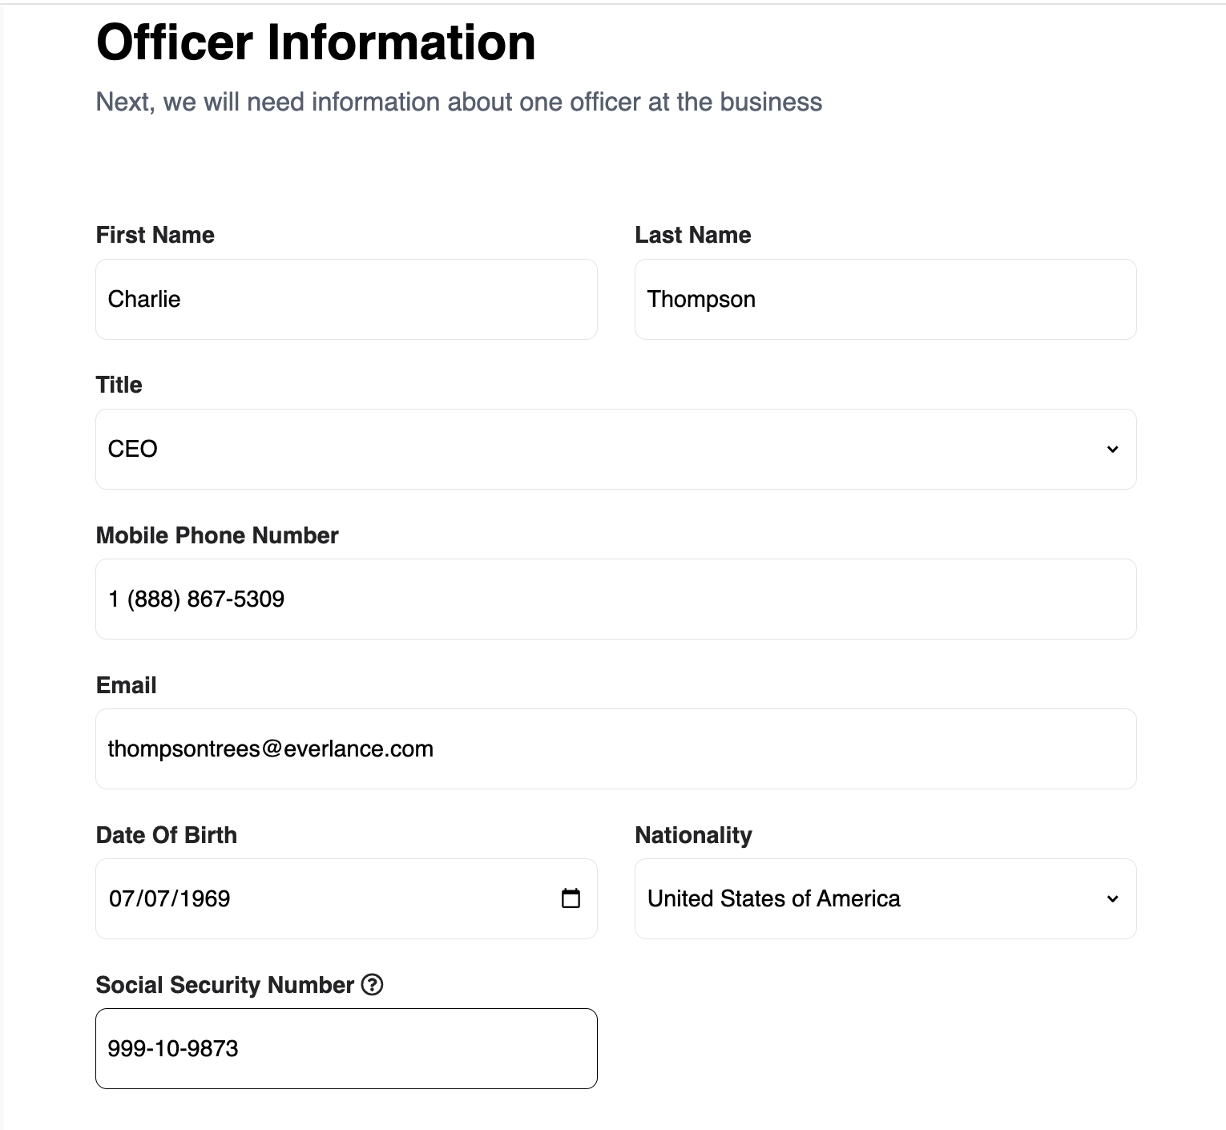This screenshot has height=1130, width=1226.
Task: Open the Date Of Birth calendar picker icon
Action: coord(571,898)
